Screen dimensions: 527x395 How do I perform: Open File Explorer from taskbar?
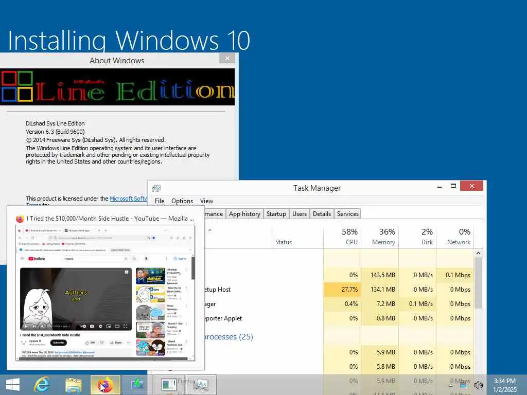pos(74,385)
